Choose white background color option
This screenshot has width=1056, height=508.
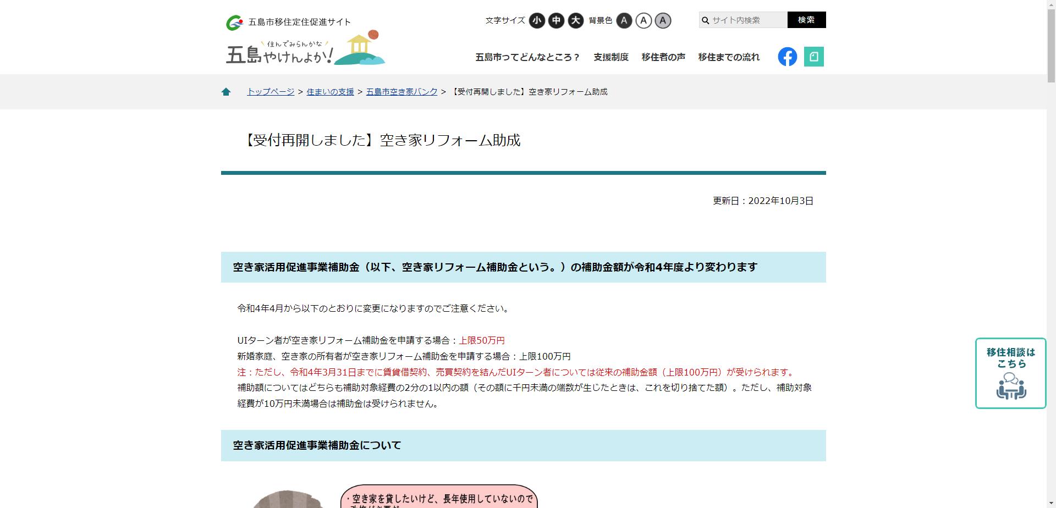click(x=643, y=21)
